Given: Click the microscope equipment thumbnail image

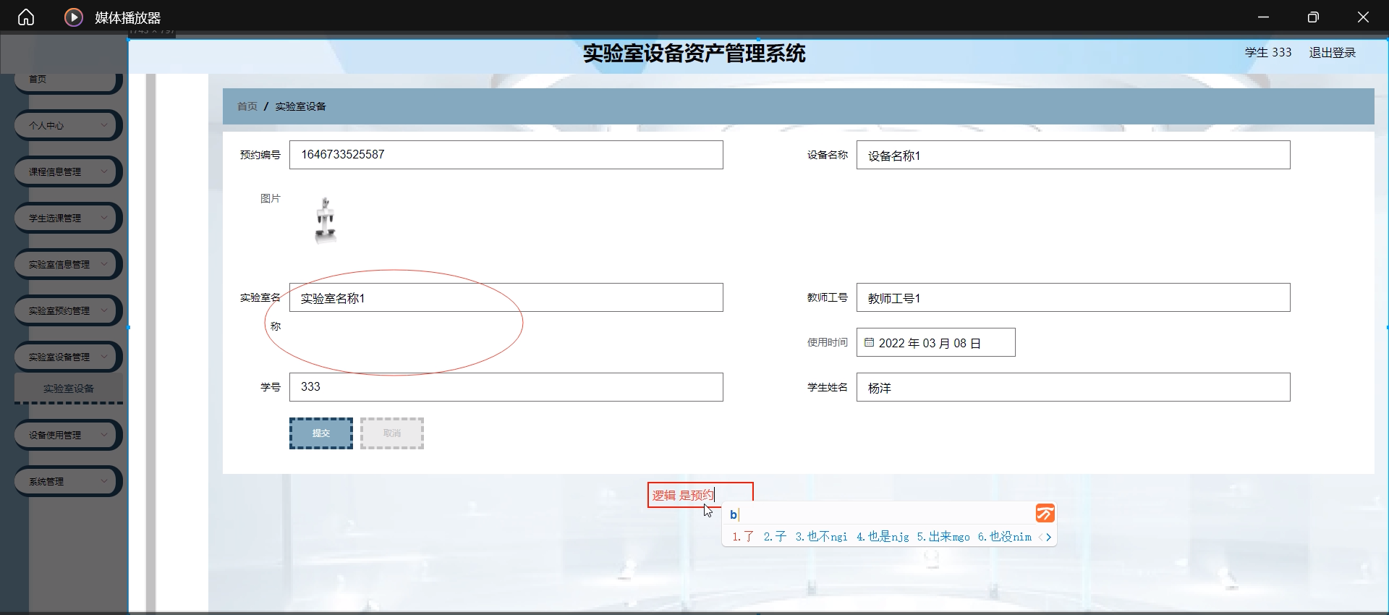Looking at the screenshot, I should [326, 220].
